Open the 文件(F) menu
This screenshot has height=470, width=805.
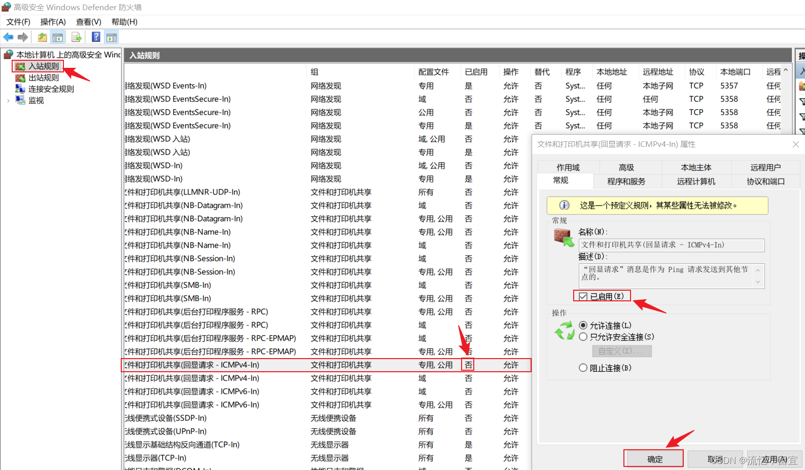[18, 22]
